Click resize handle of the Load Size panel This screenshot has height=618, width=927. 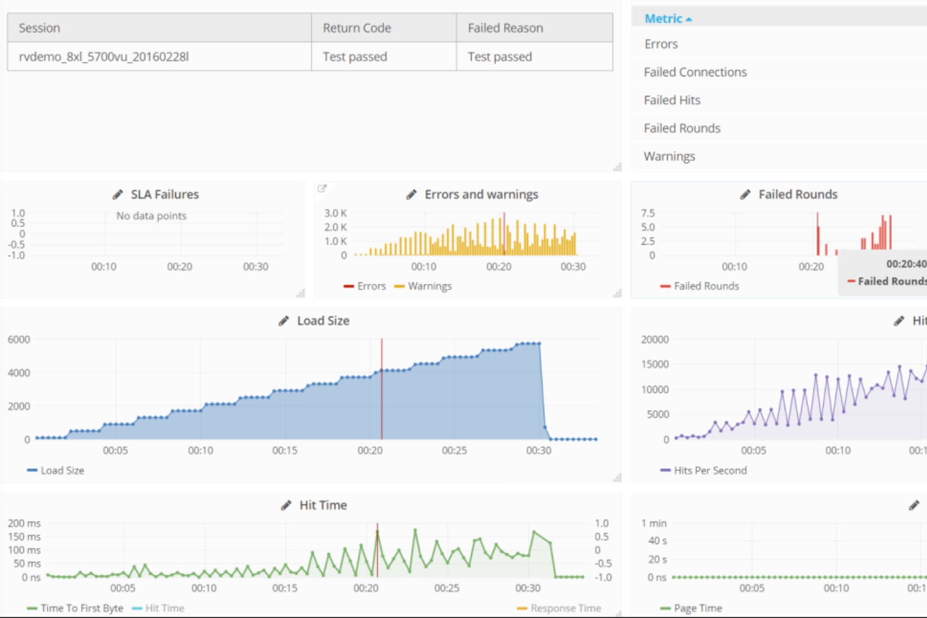tap(617, 478)
